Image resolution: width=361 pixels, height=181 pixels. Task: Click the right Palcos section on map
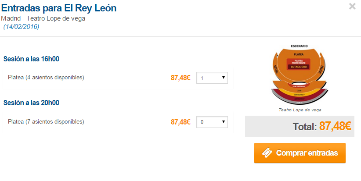click(321, 69)
